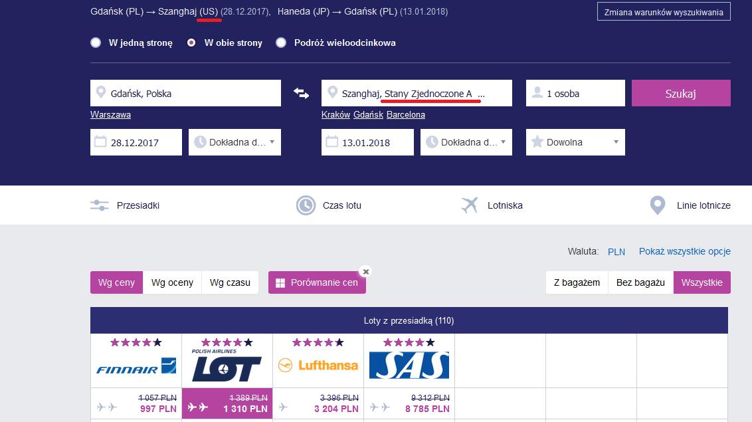The height and width of the screenshot is (422, 752).
Task: Click the star icon in Dowolna class selector
Action: (537, 142)
